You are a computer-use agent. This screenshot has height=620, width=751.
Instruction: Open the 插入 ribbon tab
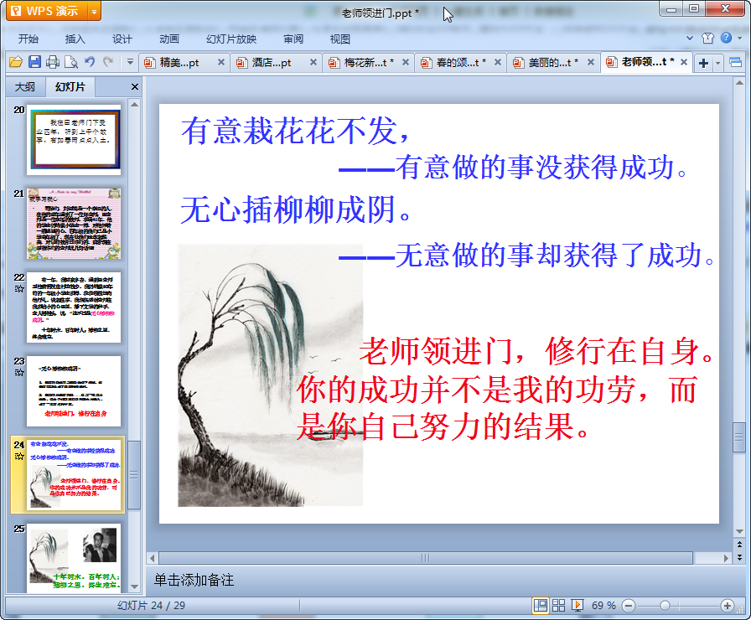point(75,39)
